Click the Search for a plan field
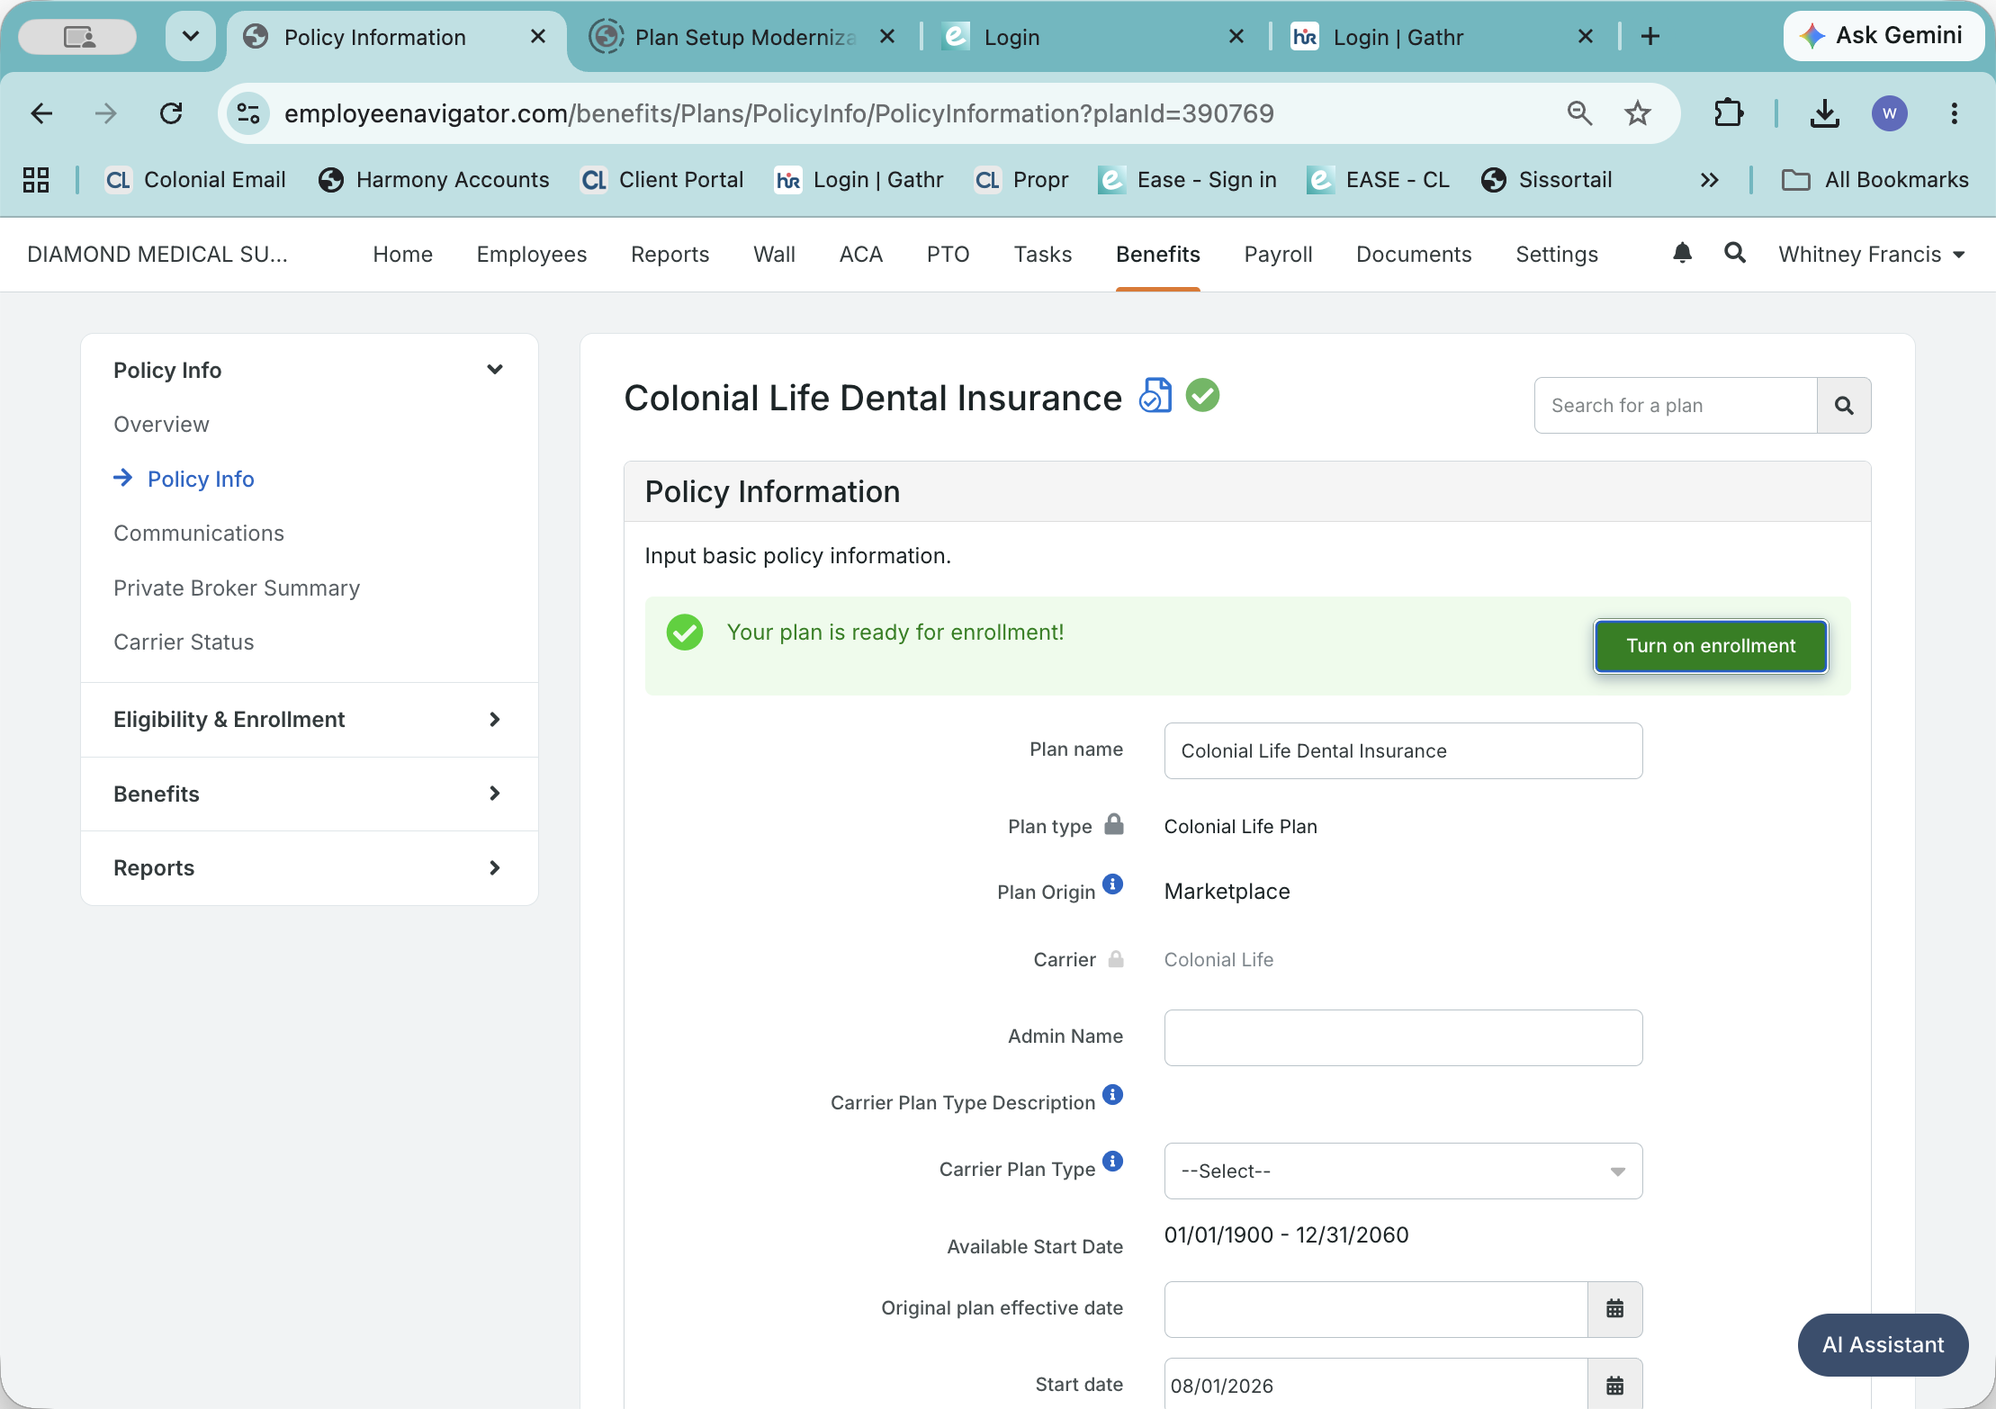 point(1676,406)
